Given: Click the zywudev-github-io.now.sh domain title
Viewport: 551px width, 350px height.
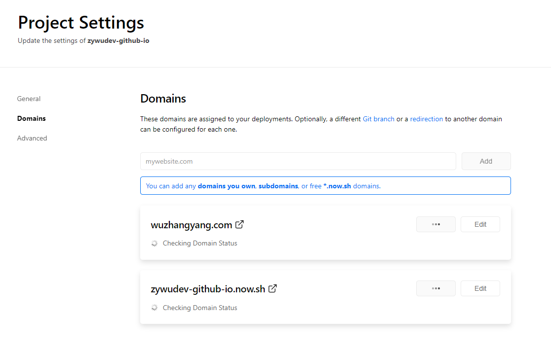Looking at the screenshot, I should [x=208, y=289].
